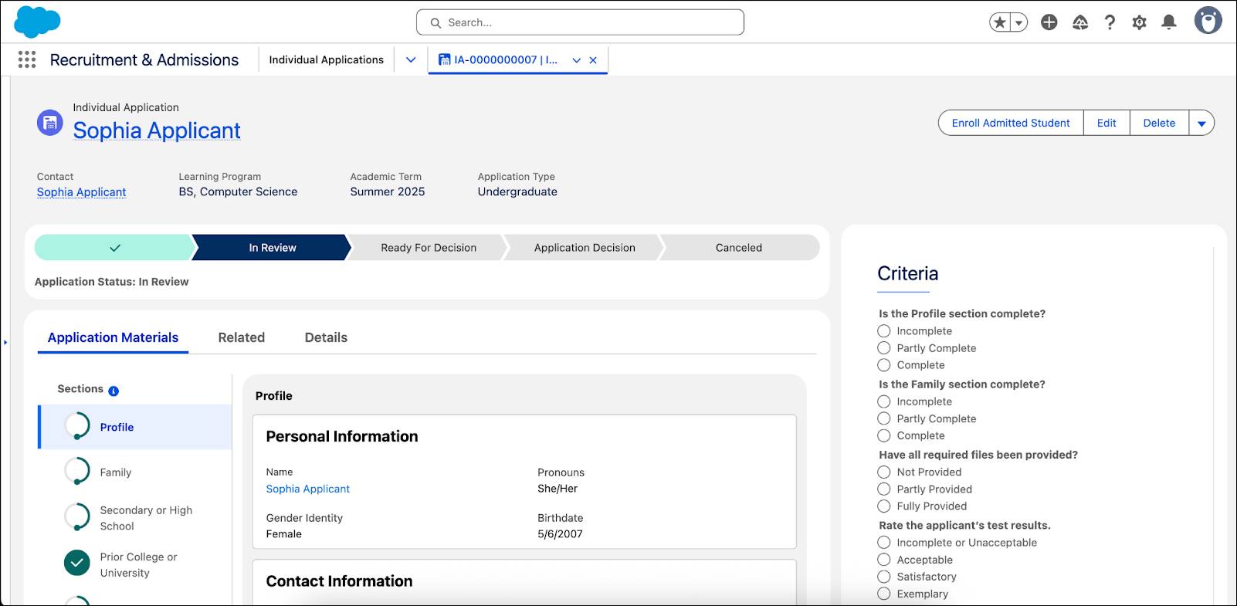Open the Sophia Applicant record title link
This screenshot has width=1237, height=606.
157,130
